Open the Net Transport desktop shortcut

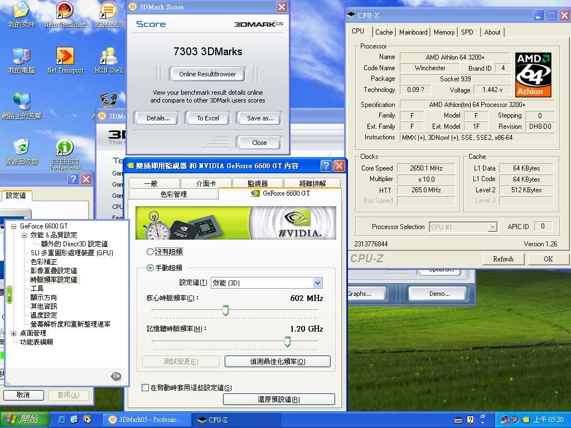pyautogui.click(x=65, y=60)
